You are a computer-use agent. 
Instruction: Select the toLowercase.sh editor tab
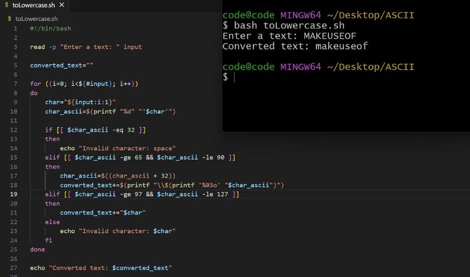pos(34,5)
